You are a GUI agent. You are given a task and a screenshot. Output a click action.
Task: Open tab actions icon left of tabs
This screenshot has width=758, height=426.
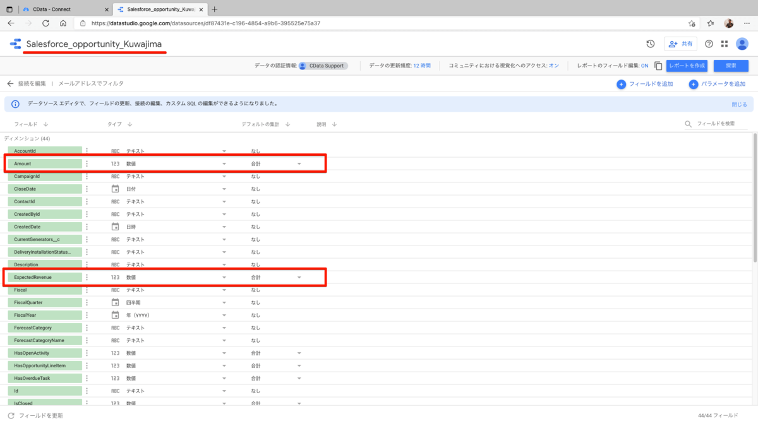click(10, 9)
